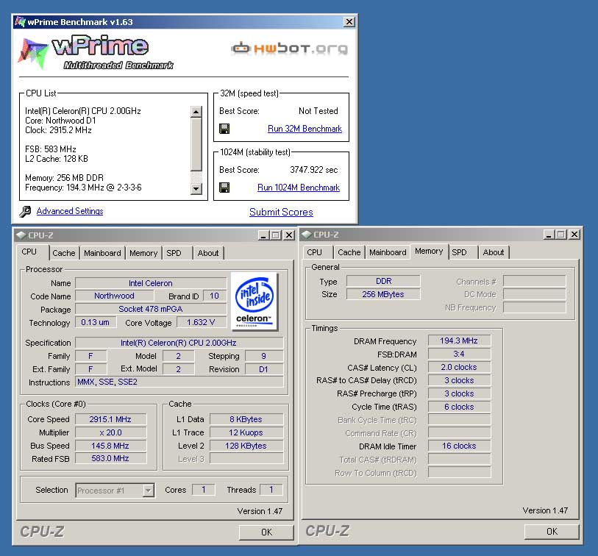Select CPU tab in left CPU-Z window
This screenshot has width=598, height=556.
coord(29,252)
